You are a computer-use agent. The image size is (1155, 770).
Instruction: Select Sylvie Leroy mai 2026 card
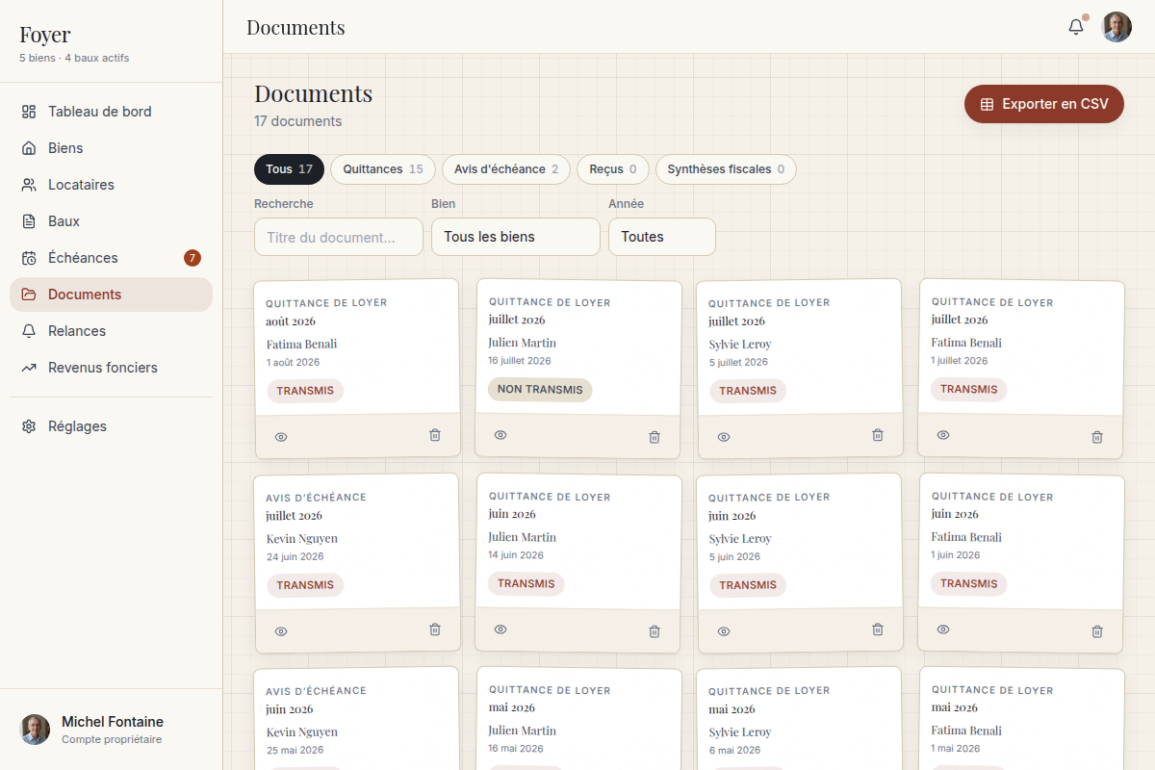click(799, 718)
